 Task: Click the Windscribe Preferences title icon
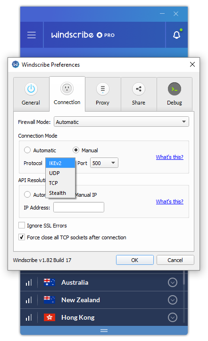pyautogui.click(x=16, y=64)
